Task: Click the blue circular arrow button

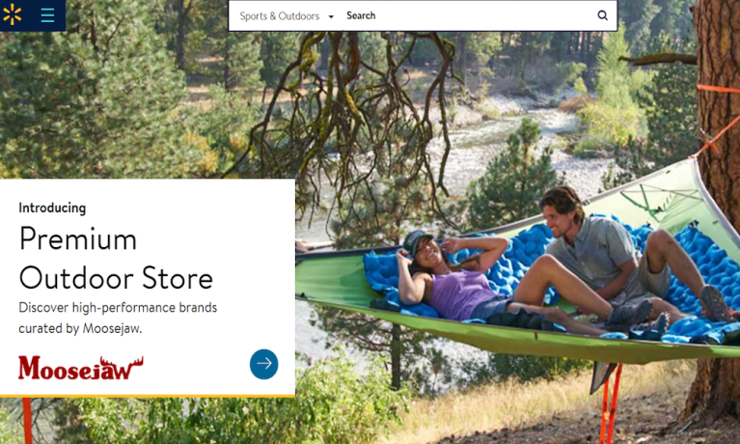Action: [263, 364]
